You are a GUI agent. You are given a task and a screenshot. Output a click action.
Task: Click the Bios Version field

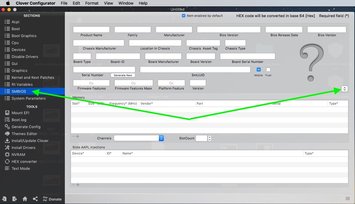pos(229,30)
